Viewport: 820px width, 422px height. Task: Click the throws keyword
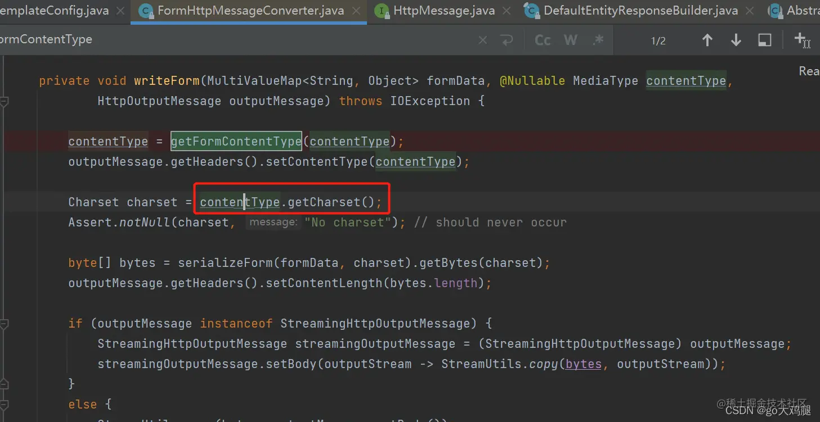click(x=361, y=101)
